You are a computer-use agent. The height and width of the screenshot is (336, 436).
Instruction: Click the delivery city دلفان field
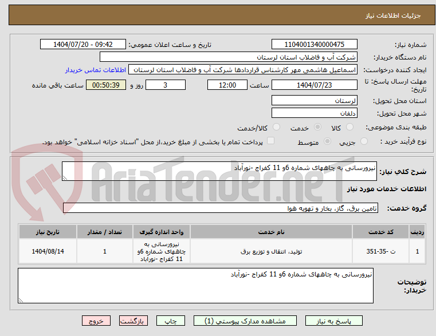click(314, 113)
